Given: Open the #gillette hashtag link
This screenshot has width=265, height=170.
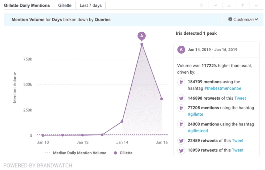Looking at the screenshot, I should click(x=195, y=114).
